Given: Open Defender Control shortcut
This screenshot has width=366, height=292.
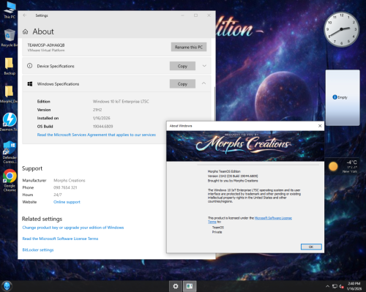Looking at the screenshot, I should [10, 151].
